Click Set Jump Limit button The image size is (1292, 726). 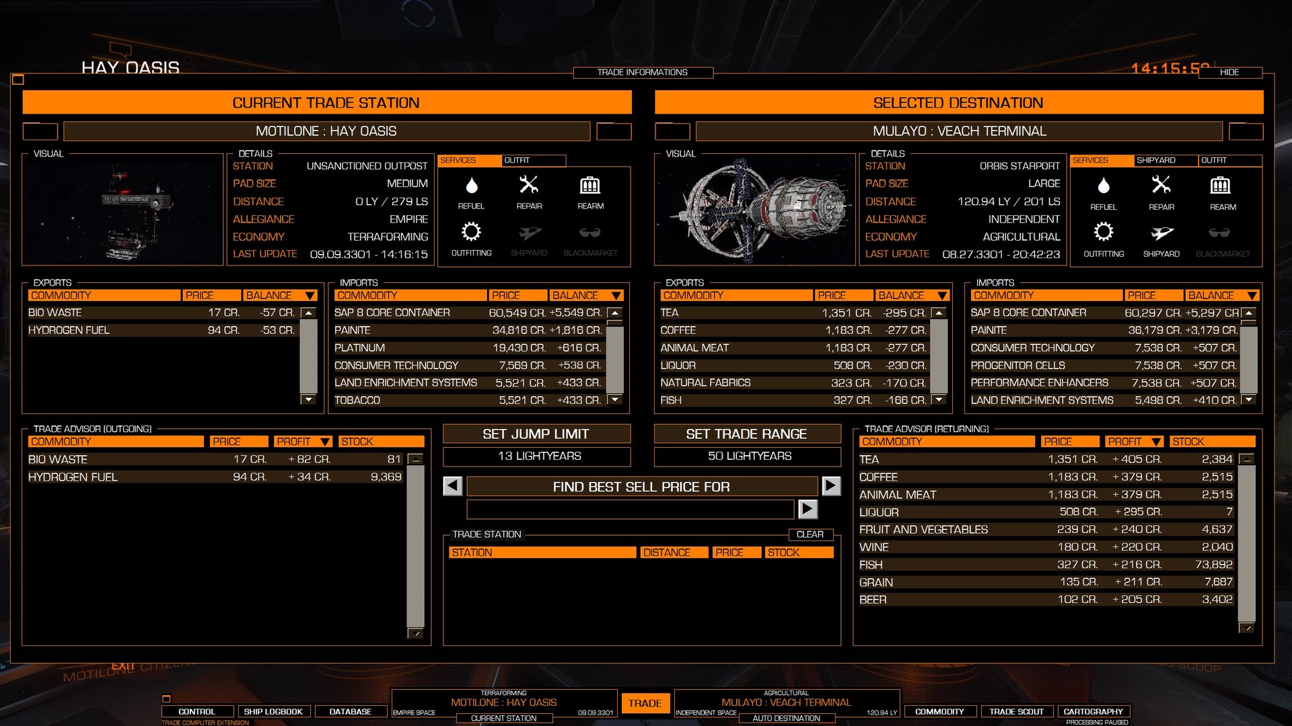(536, 434)
